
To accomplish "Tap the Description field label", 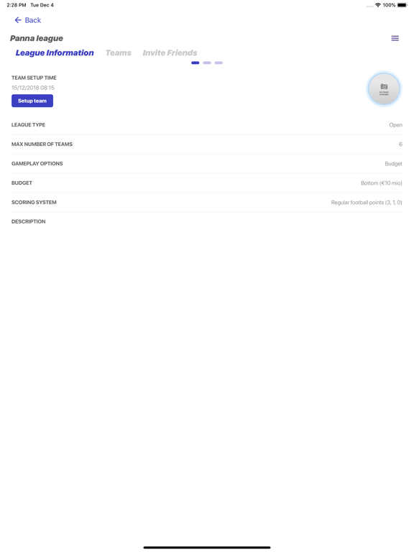I will pos(29,221).
